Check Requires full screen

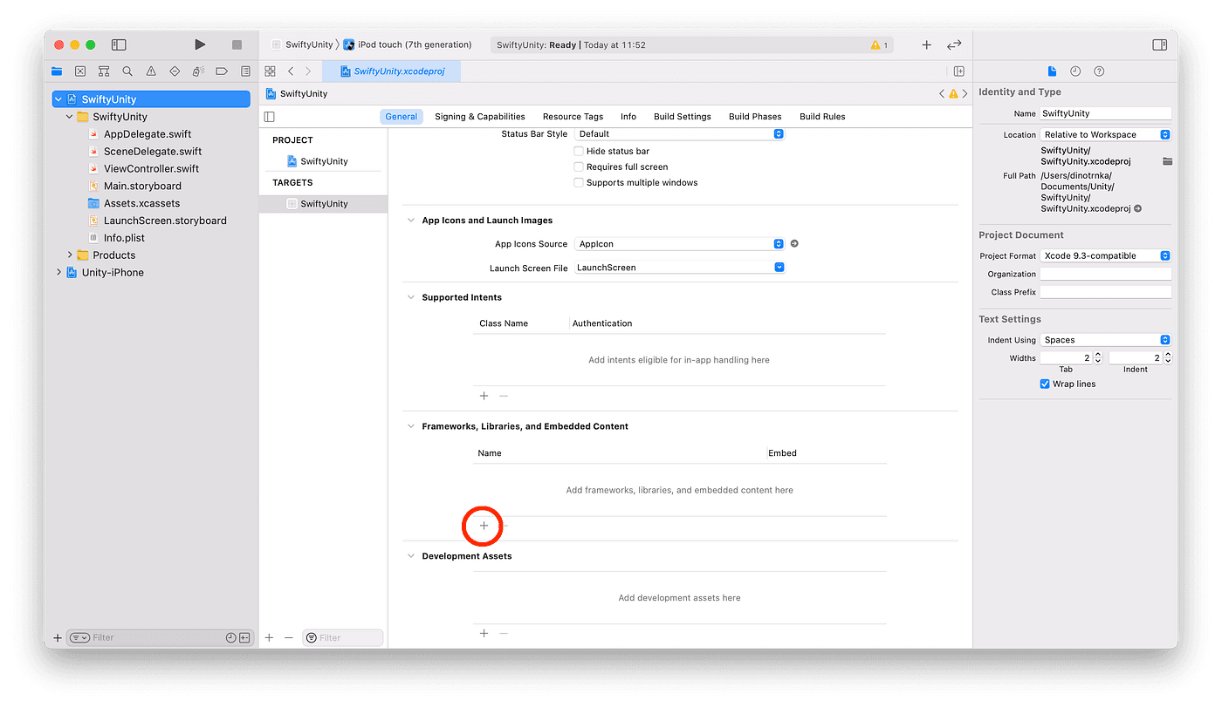point(578,167)
